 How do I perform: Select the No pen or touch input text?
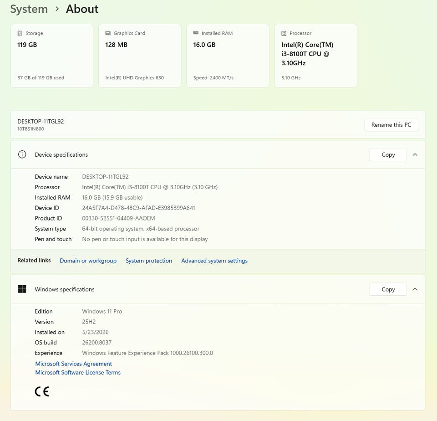pyautogui.click(x=145, y=239)
